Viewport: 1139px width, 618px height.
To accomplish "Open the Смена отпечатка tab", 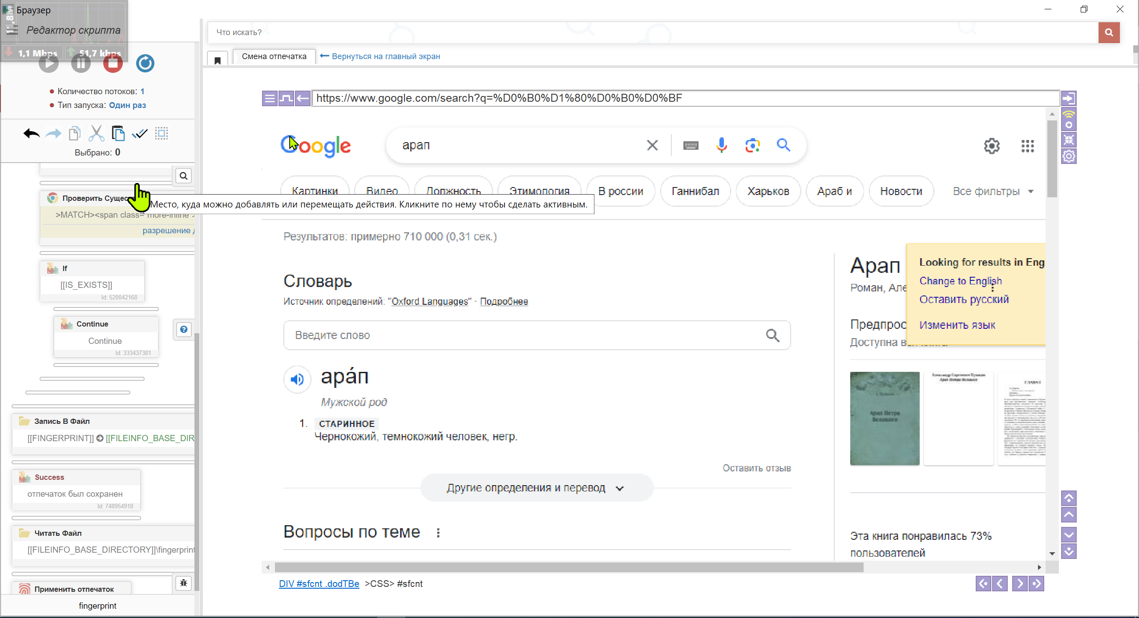I will click(274, 56).
